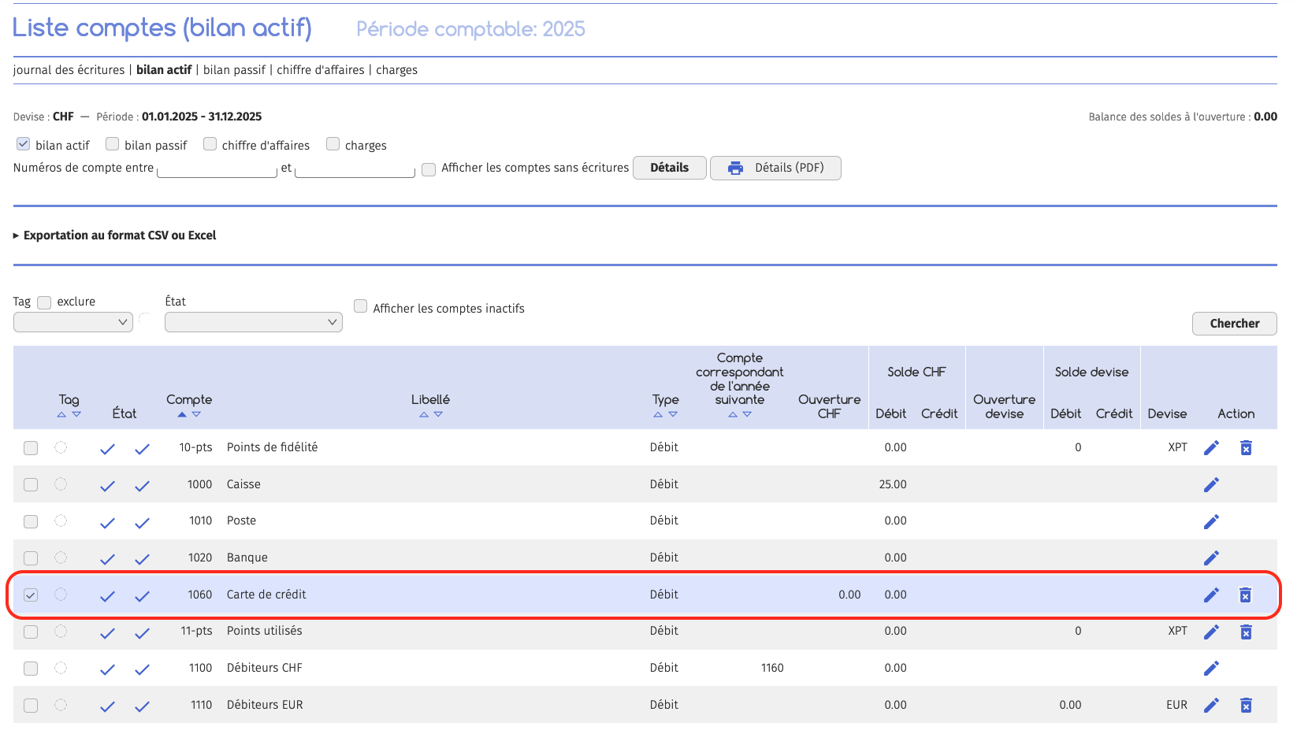The width and height of the screenshot is (1297, 730).
Task: Edit the Points de fidélité account
Action: (x=1211, y=448)
